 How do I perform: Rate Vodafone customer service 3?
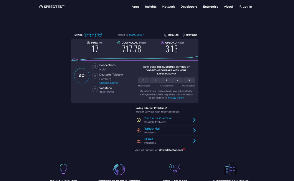[166, 80]
